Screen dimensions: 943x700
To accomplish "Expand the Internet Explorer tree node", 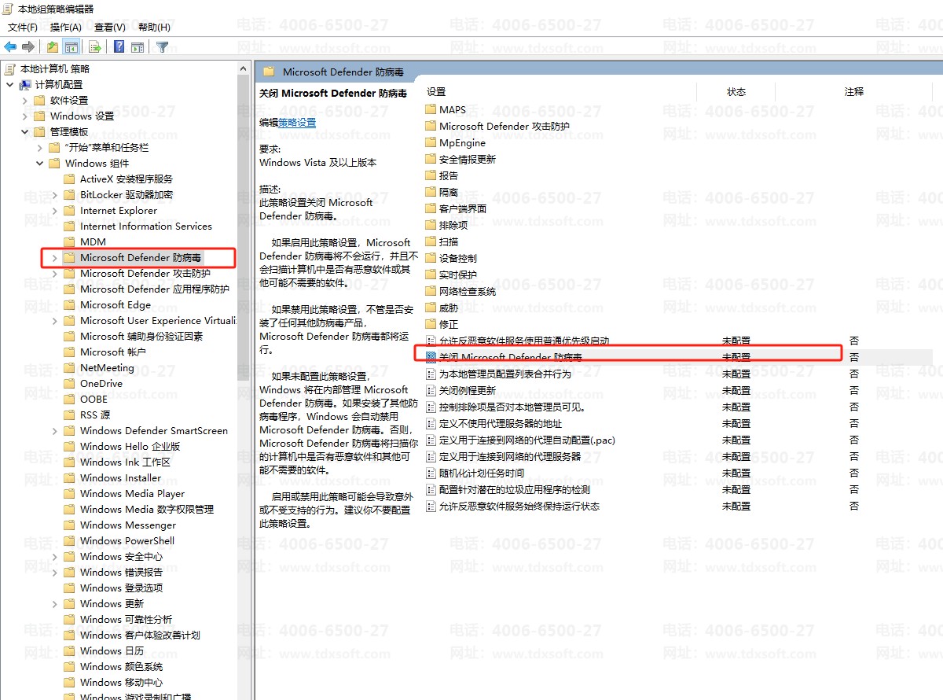I will (53, 211).
